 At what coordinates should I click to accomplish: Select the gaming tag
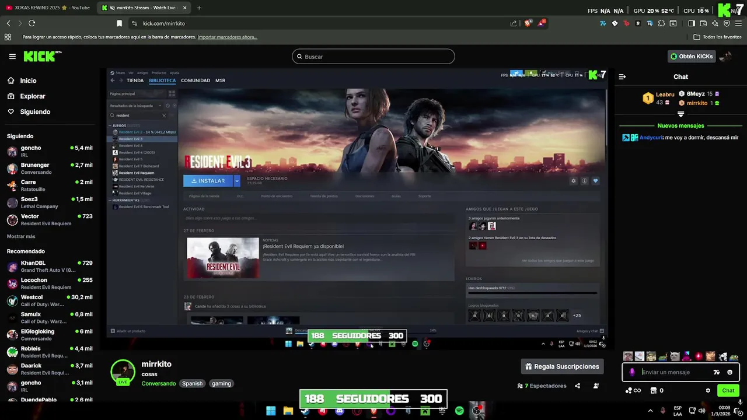221,383
